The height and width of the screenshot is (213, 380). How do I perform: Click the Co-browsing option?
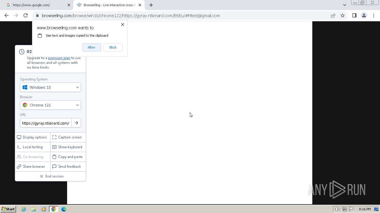pos(33,157)
